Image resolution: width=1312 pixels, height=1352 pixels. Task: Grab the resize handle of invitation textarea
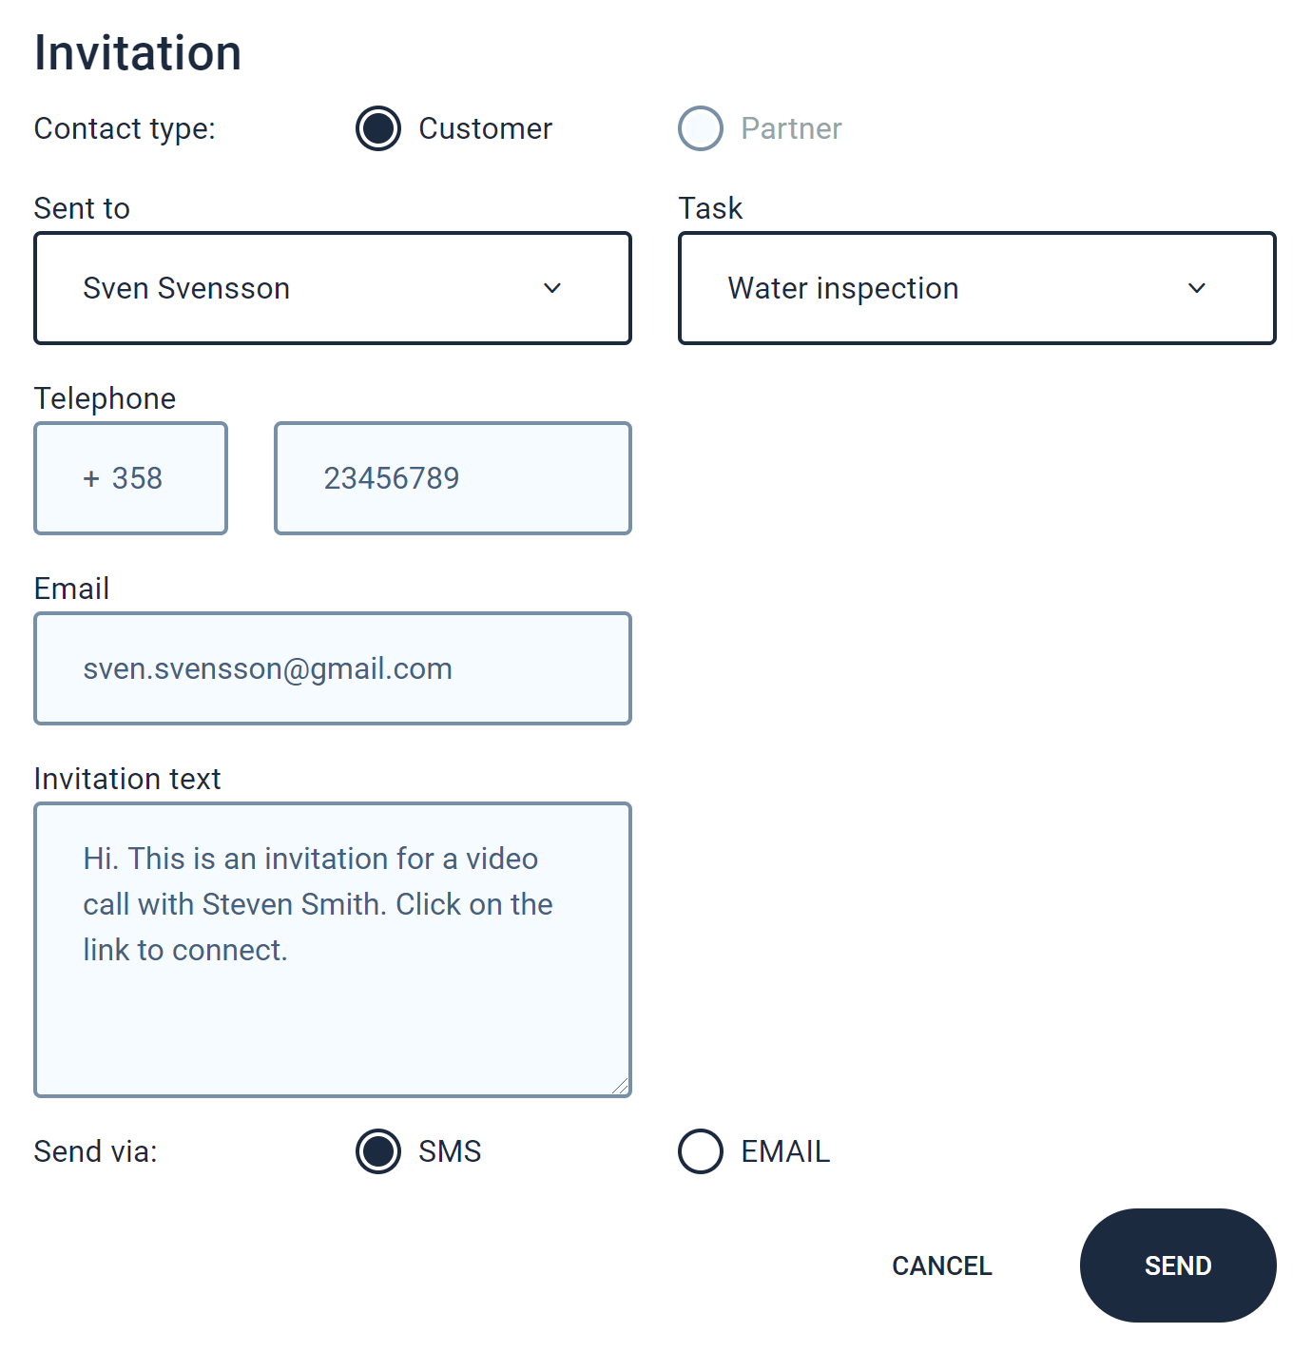pos(620,1086)
